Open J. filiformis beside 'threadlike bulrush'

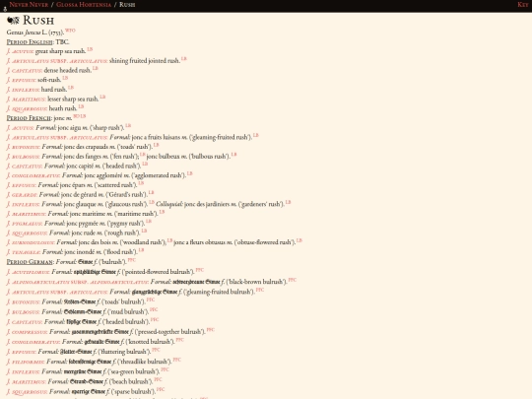[26, 362]
